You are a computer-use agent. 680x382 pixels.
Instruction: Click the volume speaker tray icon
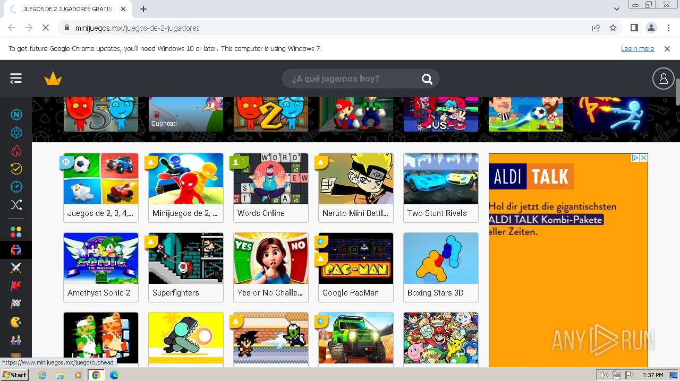pos(604,375)
